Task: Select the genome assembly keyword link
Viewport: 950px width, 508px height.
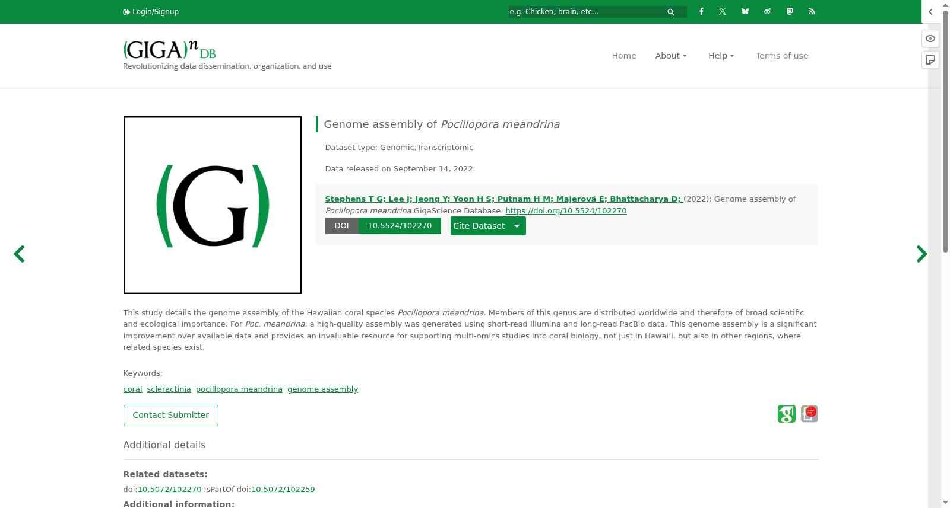Action: point(323,389)
